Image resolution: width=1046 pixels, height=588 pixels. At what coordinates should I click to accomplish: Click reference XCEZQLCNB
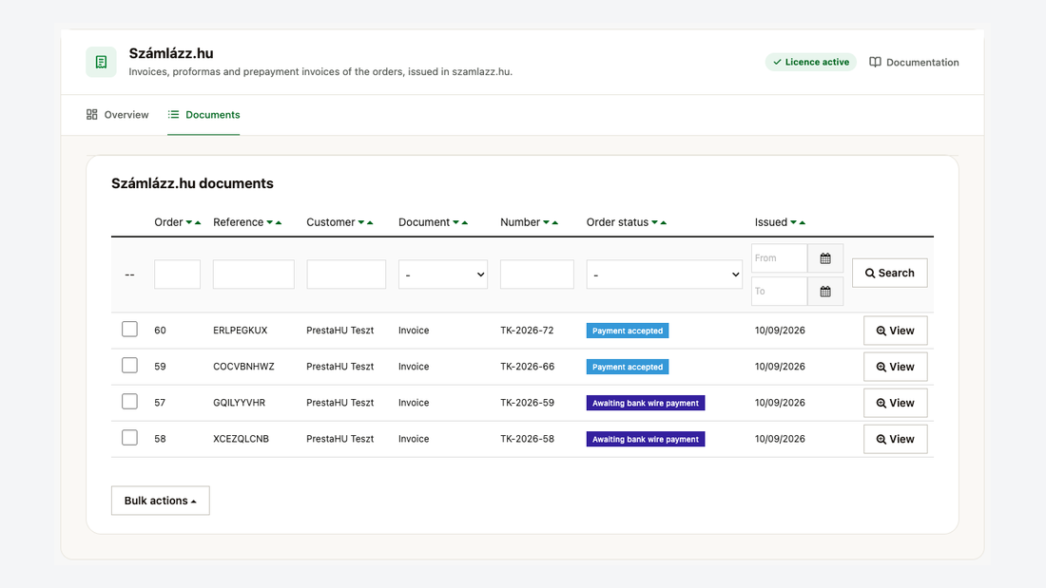tap(241, 439)
